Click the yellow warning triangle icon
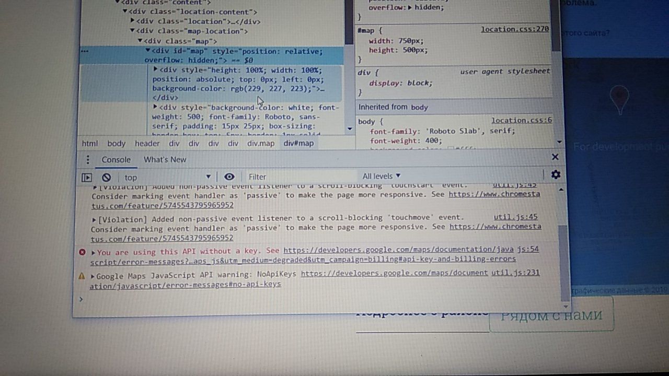The width and height of the screenshot is (669, 376). (82, 276)
